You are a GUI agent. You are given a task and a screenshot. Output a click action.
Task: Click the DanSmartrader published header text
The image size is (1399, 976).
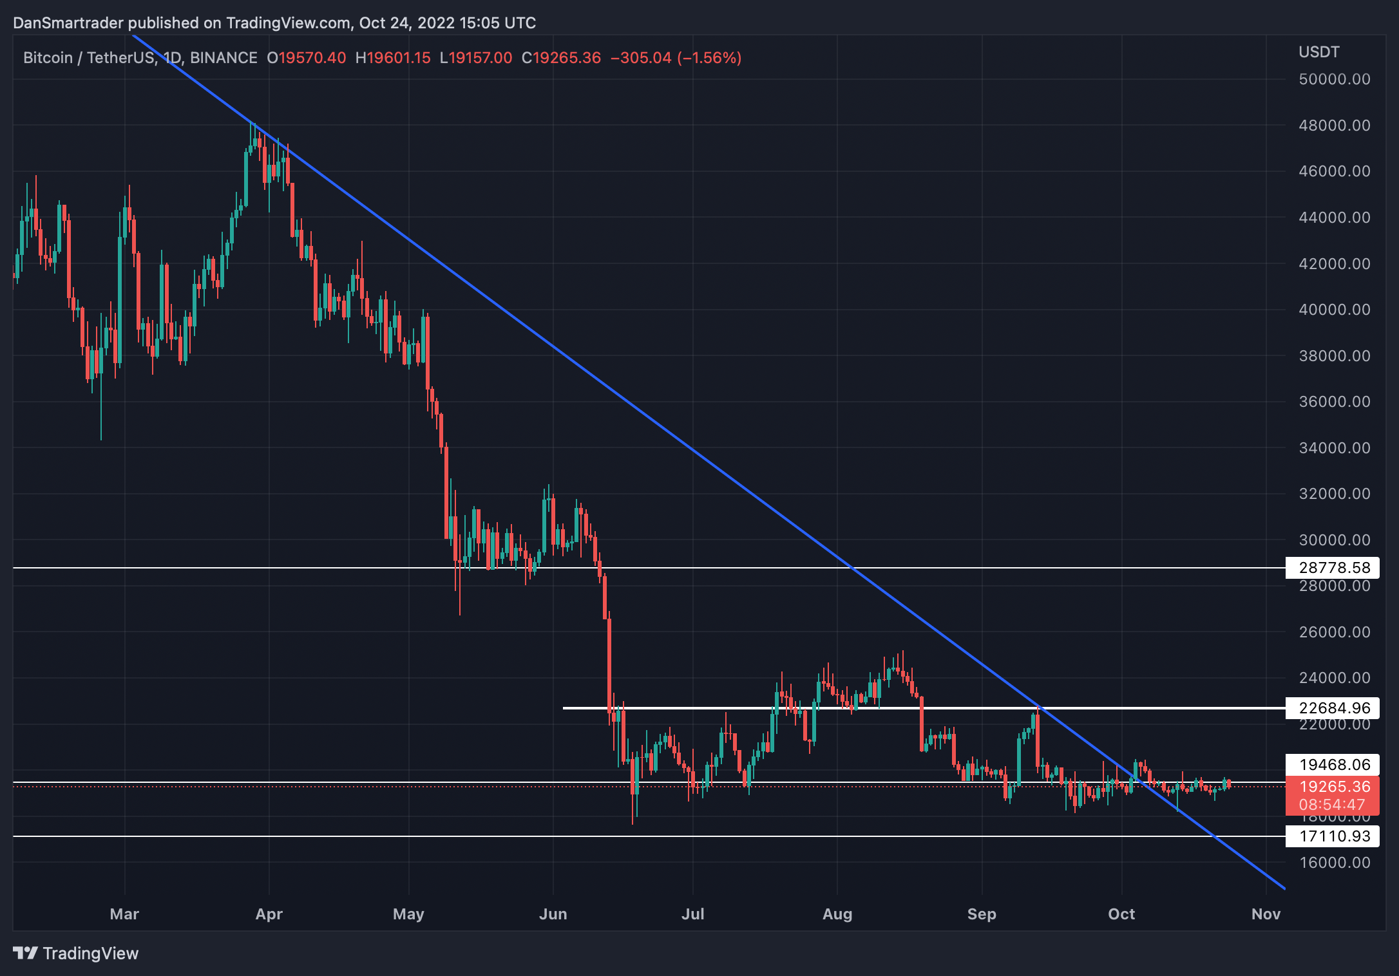pos(274,23)
